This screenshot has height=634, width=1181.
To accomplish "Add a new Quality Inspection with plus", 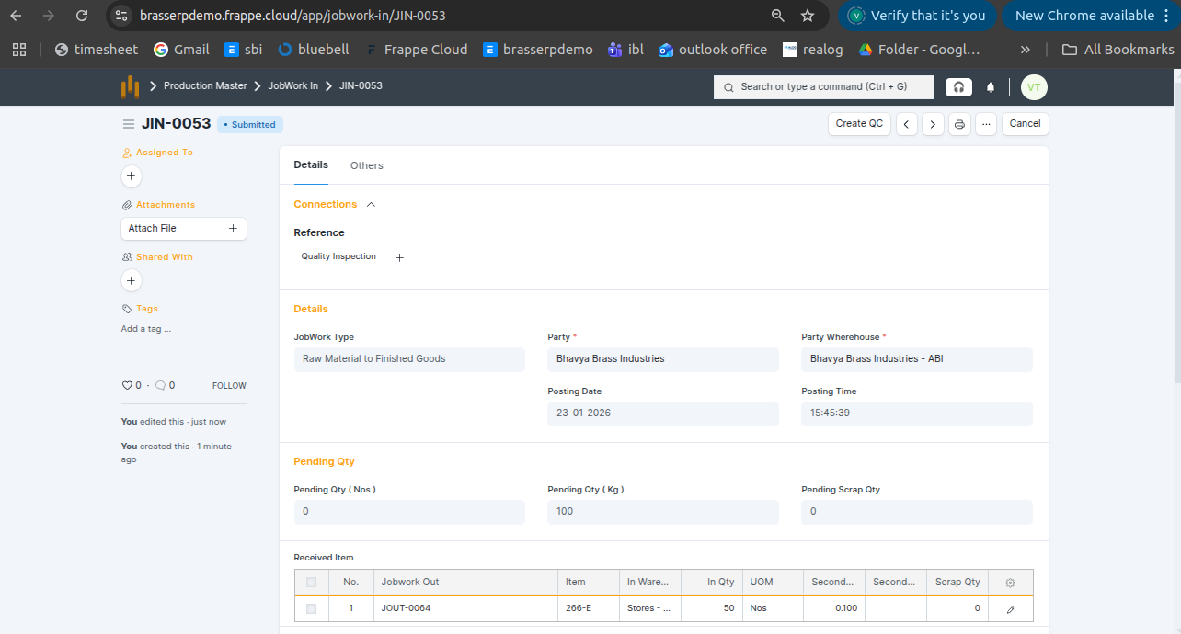I will tap(399, 258).
